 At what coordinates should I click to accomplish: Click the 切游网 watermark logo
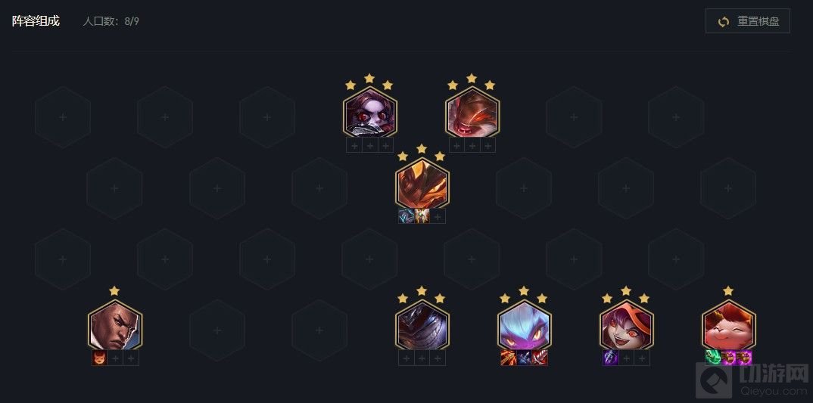[753, 379]
